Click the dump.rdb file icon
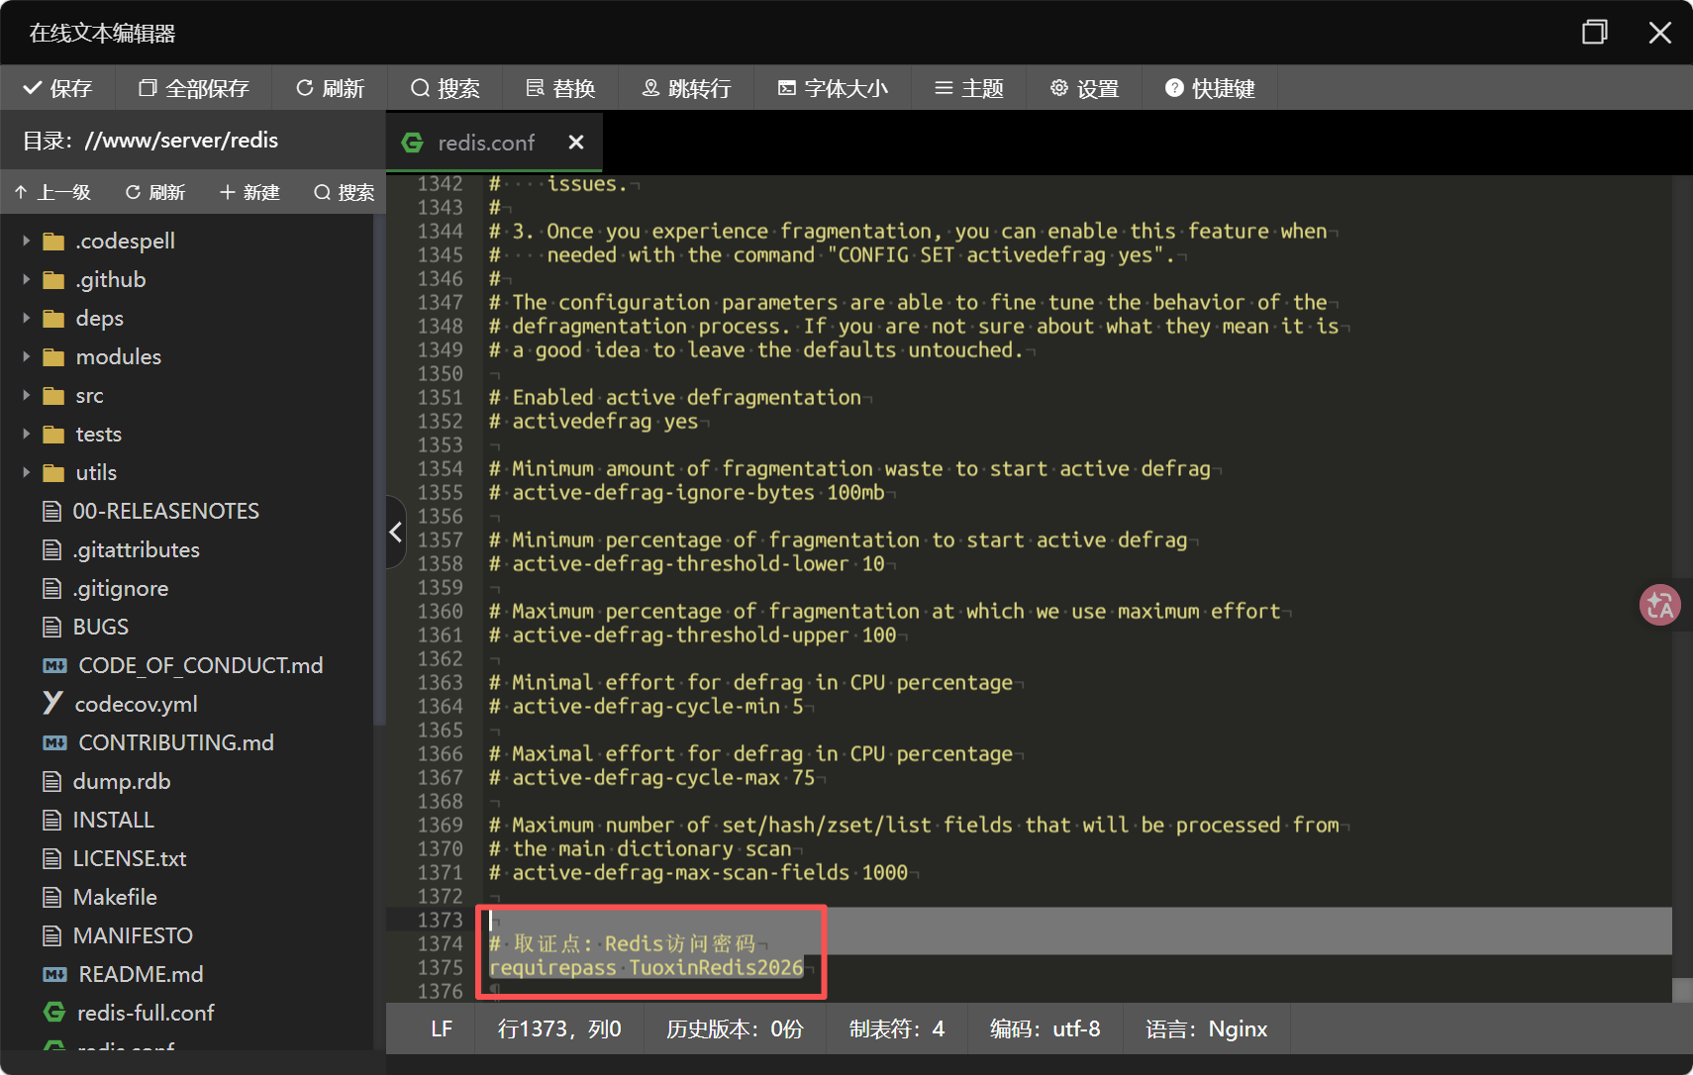 pyautogui.click(x=52, y=781)
